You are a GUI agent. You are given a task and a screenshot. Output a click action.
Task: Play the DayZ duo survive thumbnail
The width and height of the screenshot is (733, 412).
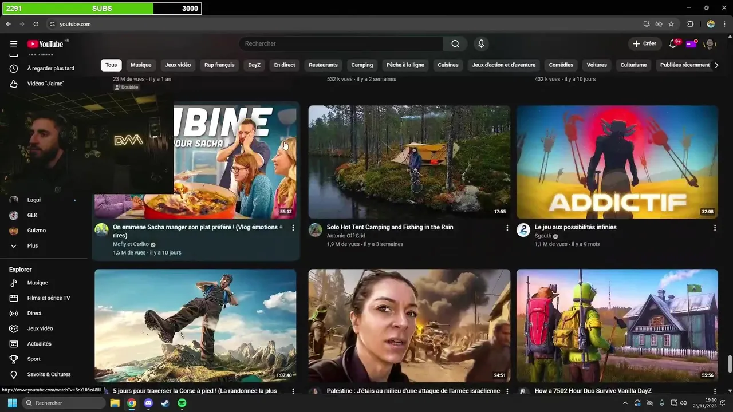(x=617, y=326)
